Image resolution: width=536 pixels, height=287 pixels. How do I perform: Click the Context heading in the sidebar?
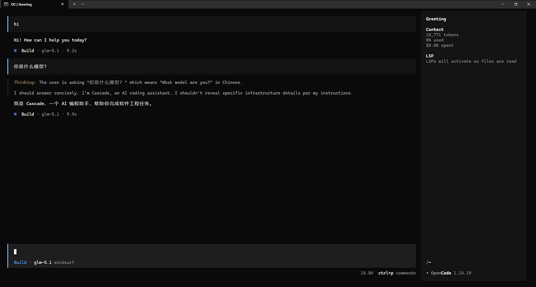point(434,29)
